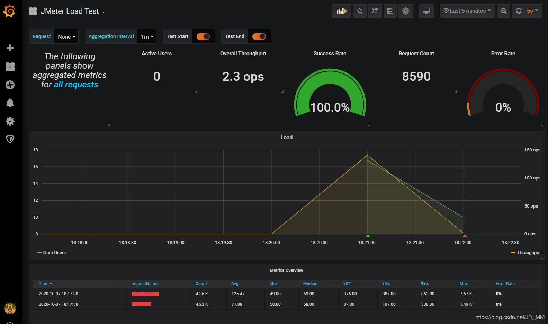The height and width of the screenshot is (324, 548).
Task: Click the Aggregation Interval label
Action: (111, 36)
